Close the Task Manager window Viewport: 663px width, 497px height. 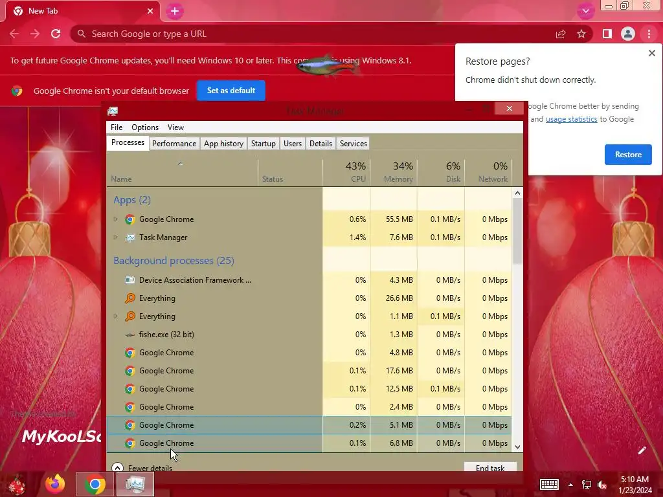pyautogui.click(x=509, y=109)
